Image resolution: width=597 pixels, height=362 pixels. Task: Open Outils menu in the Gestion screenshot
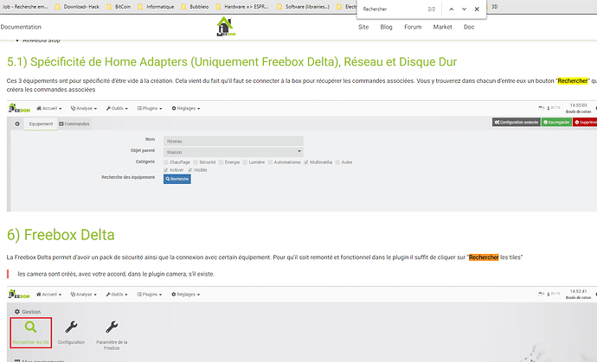(x=117, y=295)
